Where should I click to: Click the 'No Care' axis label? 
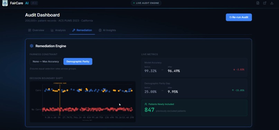[36, 110]
